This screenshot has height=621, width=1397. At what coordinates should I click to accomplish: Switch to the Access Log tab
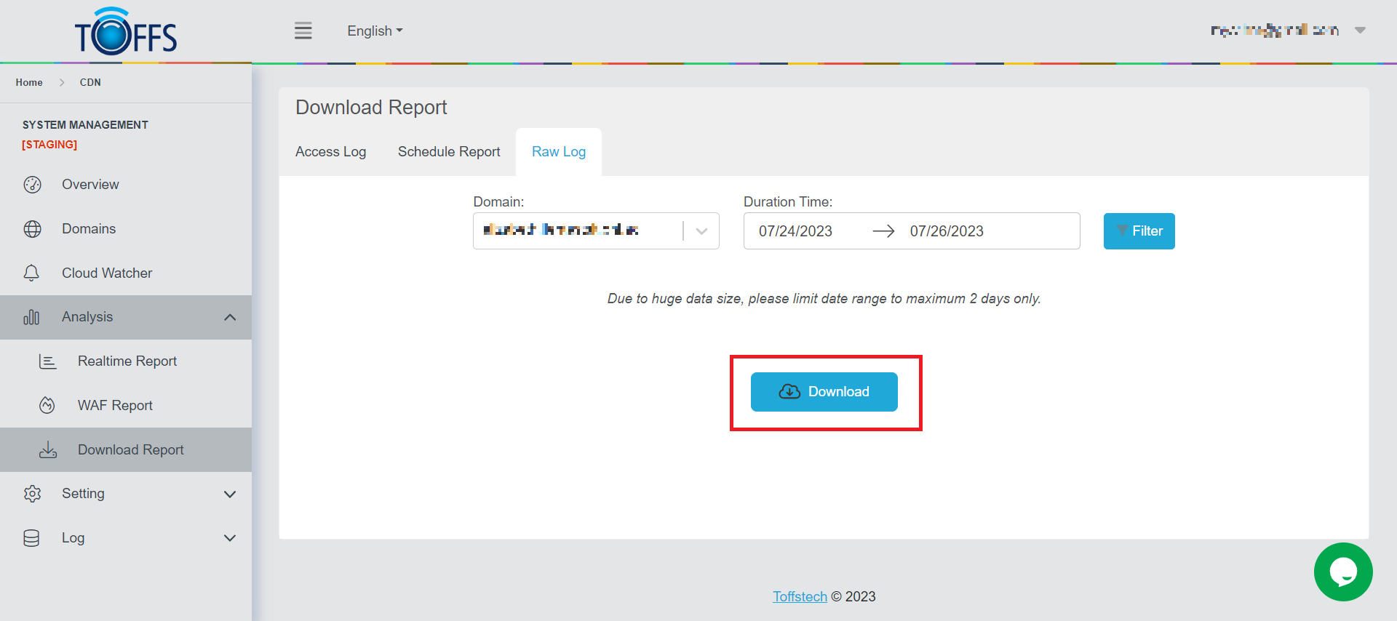(330, 152)
